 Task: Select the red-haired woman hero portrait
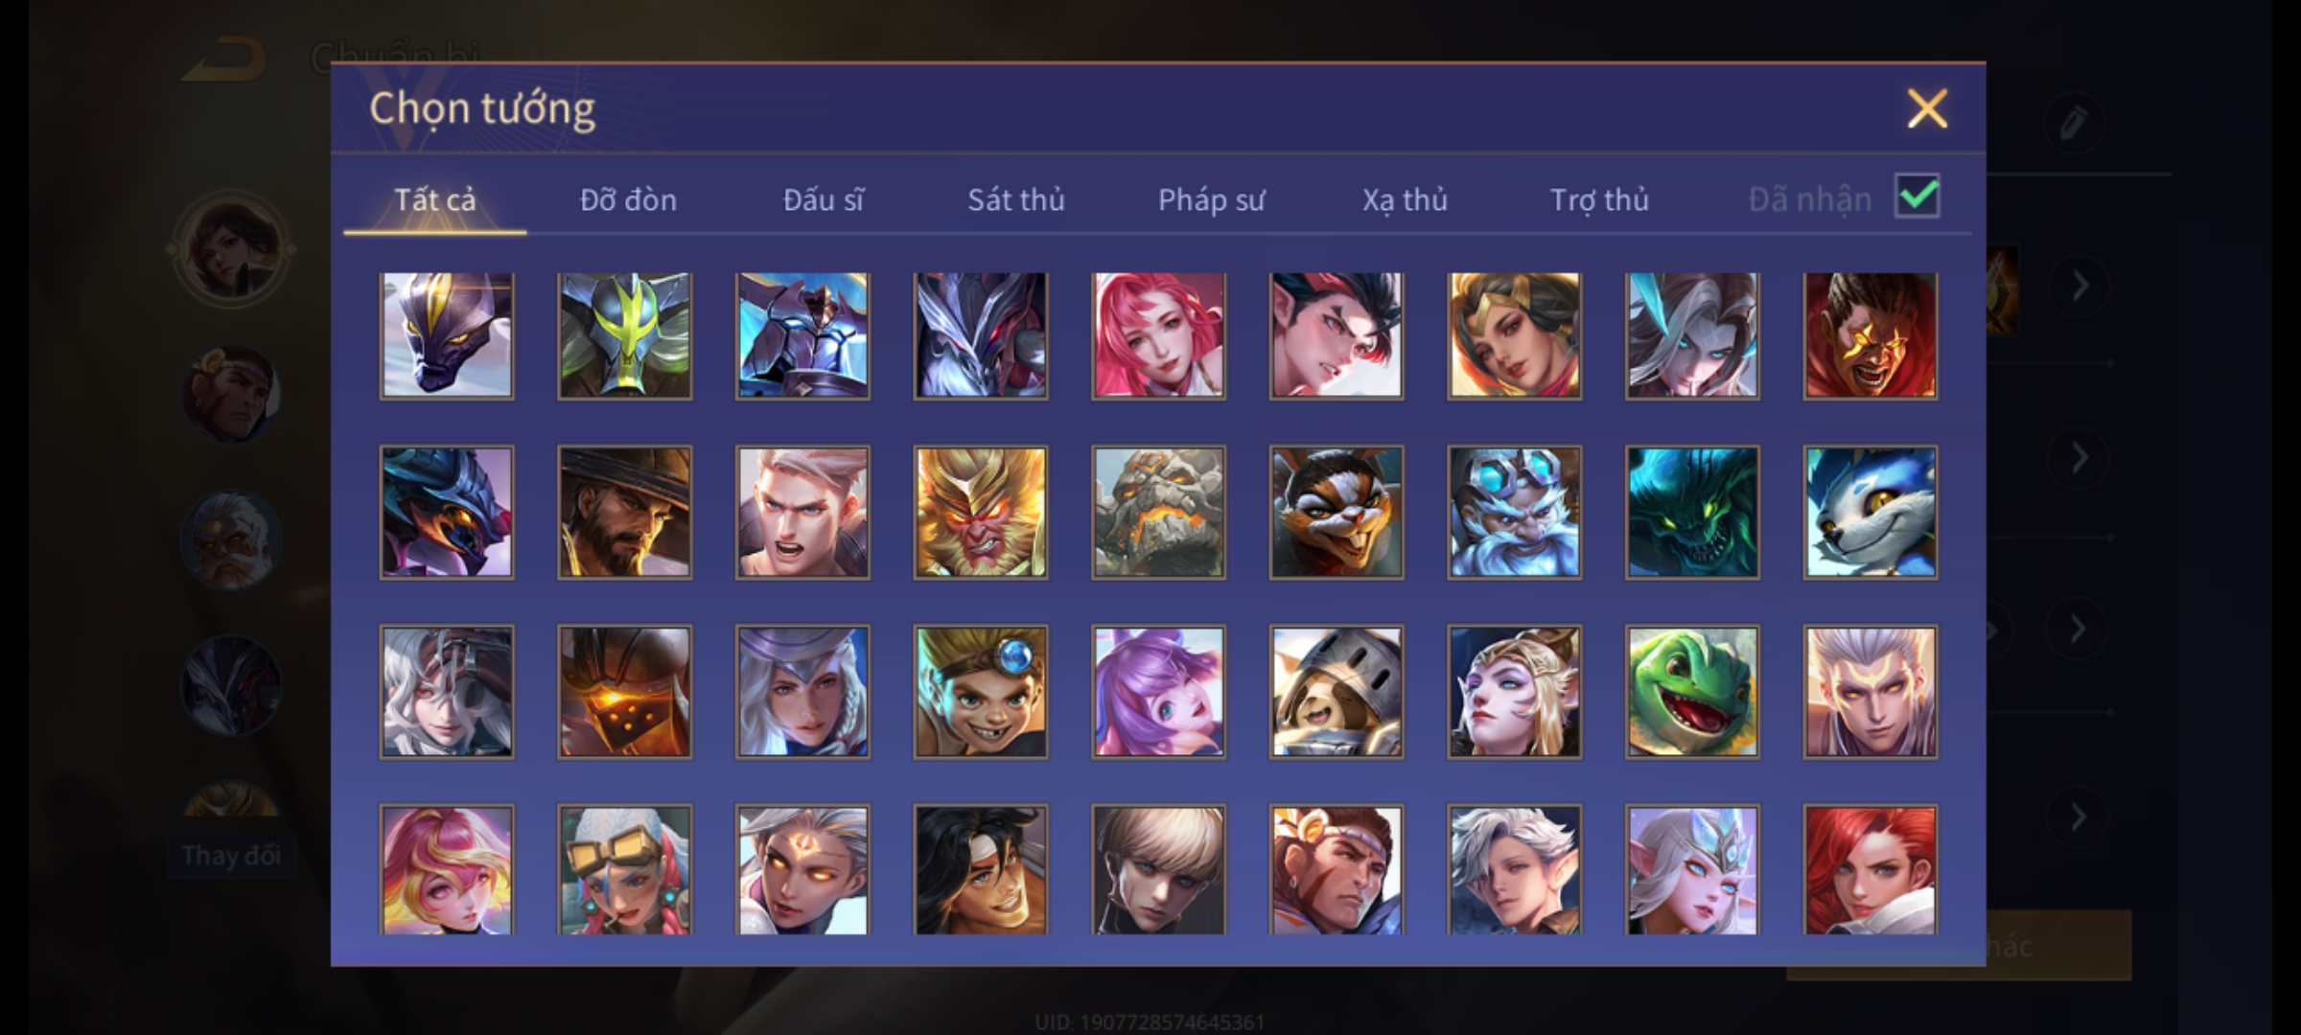(1871, 870)
